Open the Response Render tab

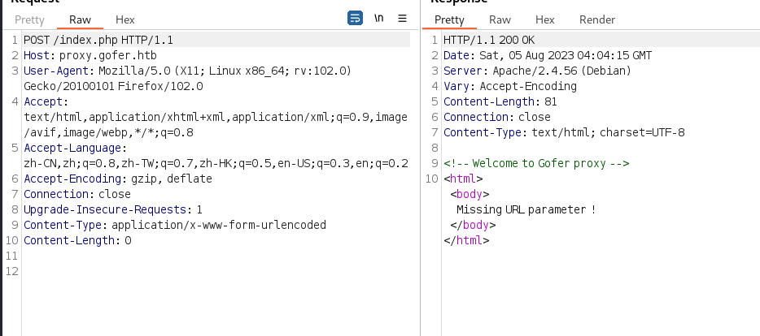597,19
